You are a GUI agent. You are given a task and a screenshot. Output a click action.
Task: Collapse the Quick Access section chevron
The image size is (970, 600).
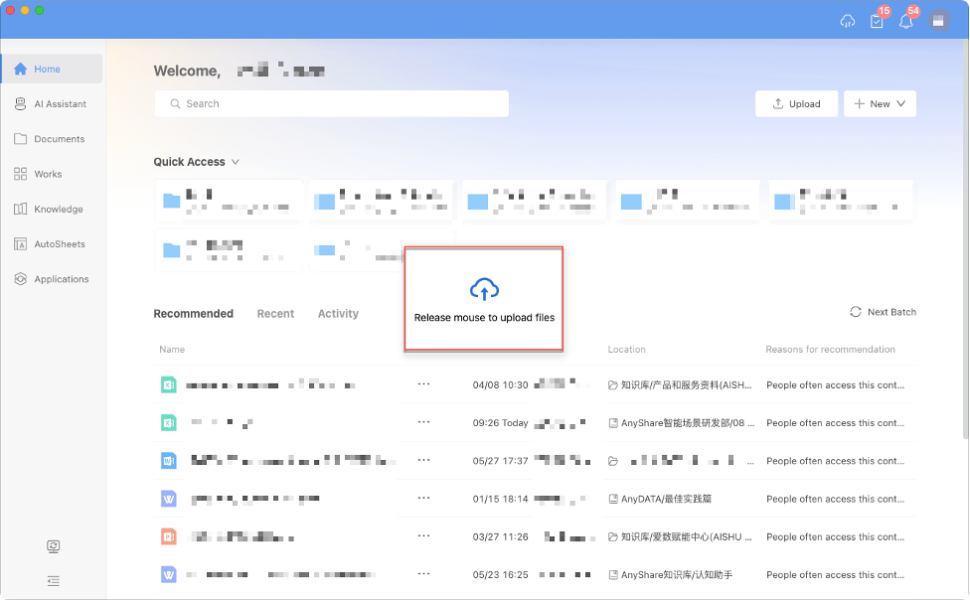coord(236,162)
